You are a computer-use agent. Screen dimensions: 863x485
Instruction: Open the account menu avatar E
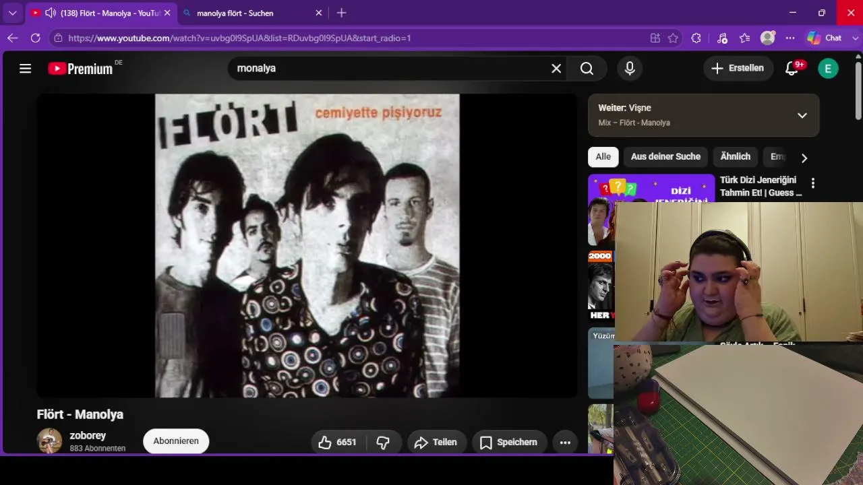click(x=828, y=68)
